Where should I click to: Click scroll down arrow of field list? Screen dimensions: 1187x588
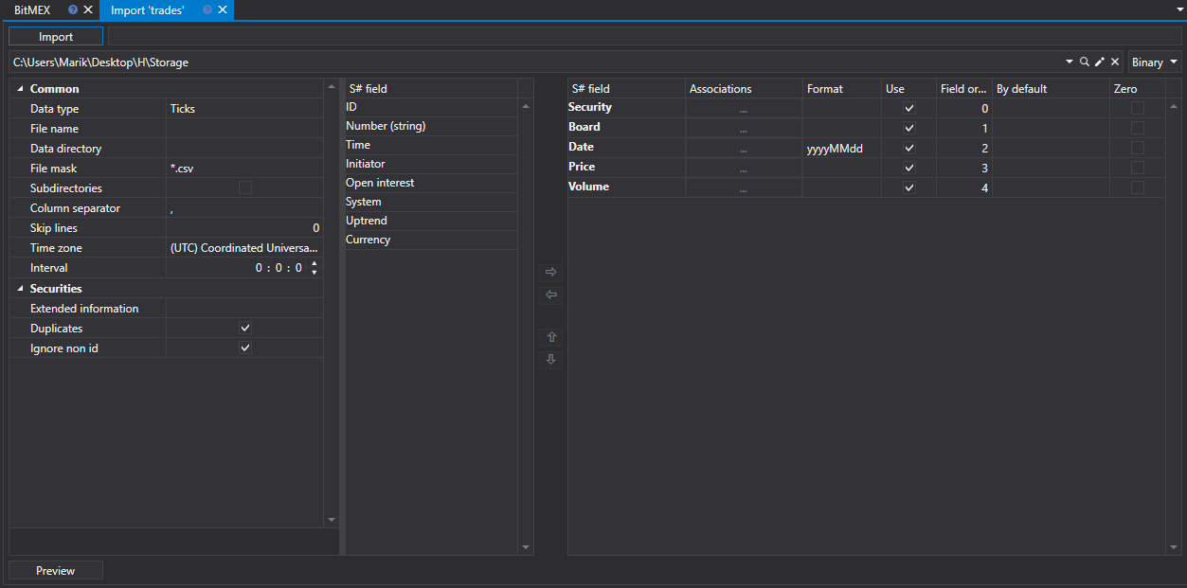click(526, 547)
